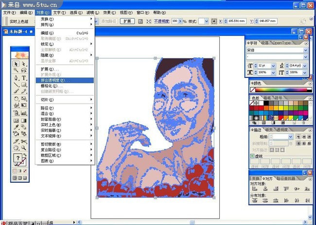This screenshot has width=316, height=225.
Task: Click the Symbol Sprayer tool
Action: [16, 112]
